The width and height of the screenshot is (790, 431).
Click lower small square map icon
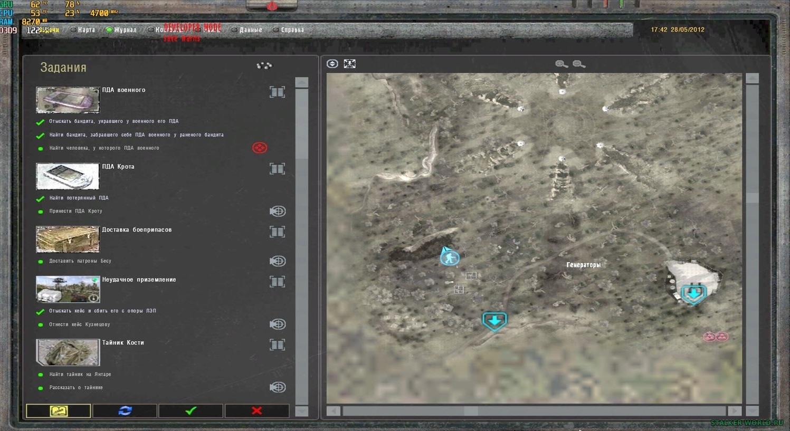(459, 290)
